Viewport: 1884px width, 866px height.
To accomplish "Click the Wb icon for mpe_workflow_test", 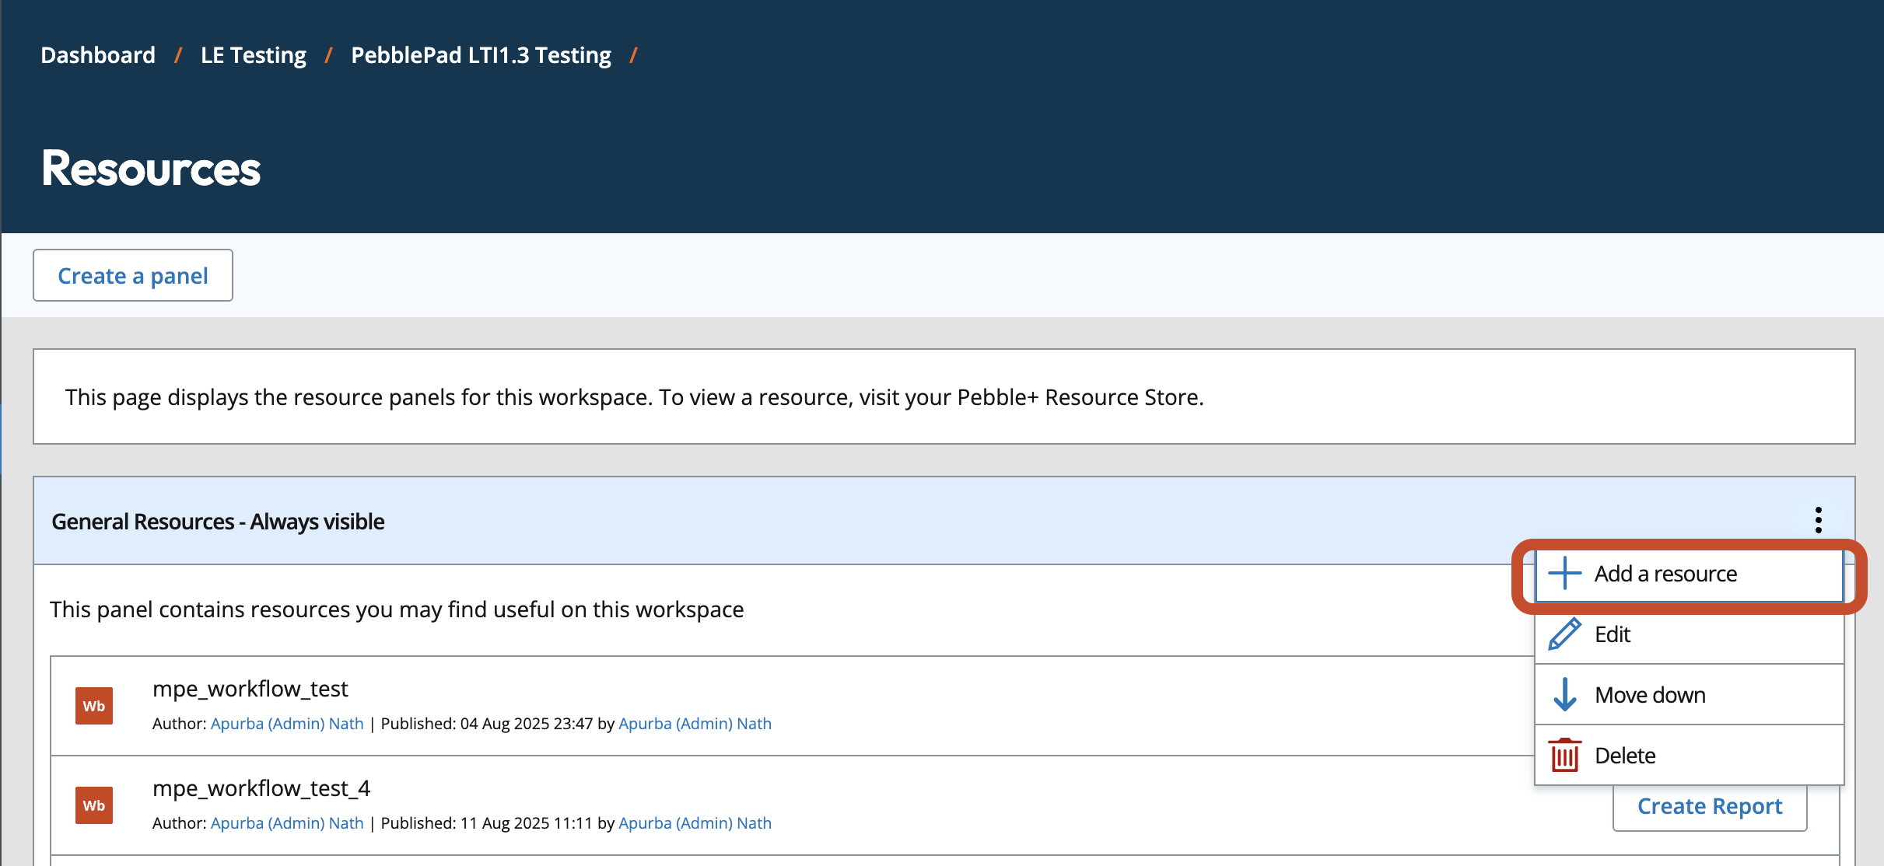I will [x=94, y=706].
